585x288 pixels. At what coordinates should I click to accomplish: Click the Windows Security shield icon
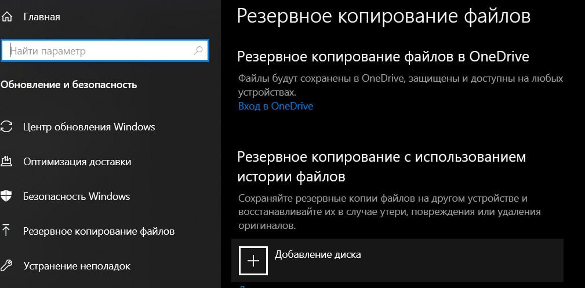[x=7, y=196]
